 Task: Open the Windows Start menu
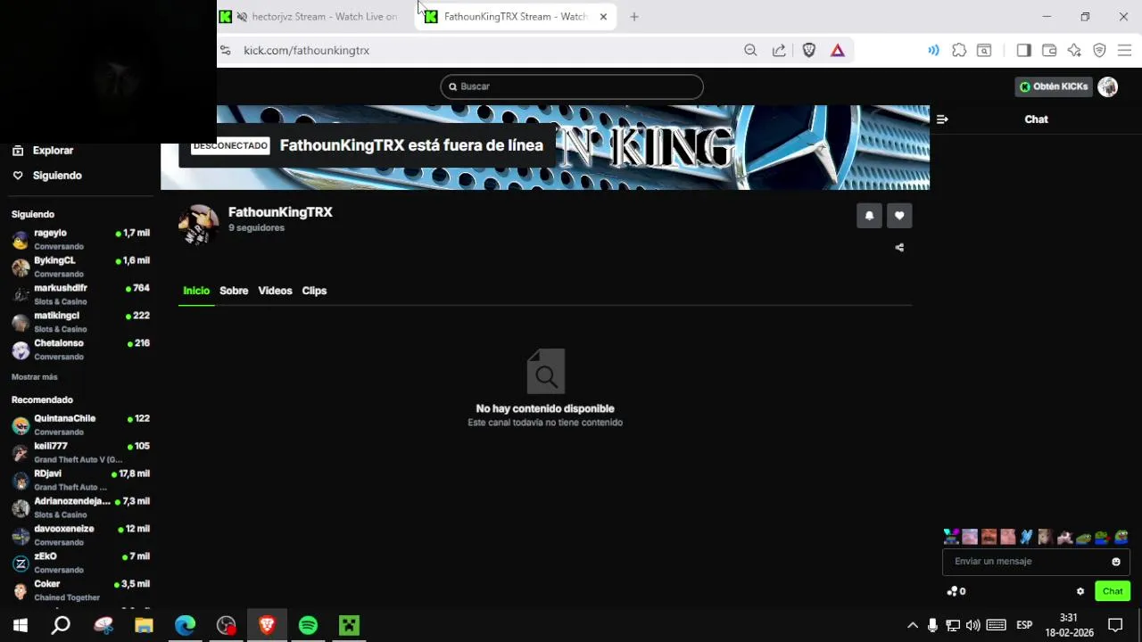coord(21,625)
